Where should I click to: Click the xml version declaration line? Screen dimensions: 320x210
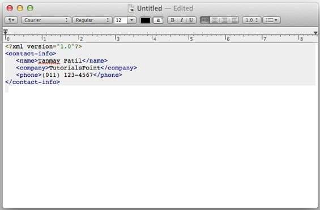tap(44, 47)
